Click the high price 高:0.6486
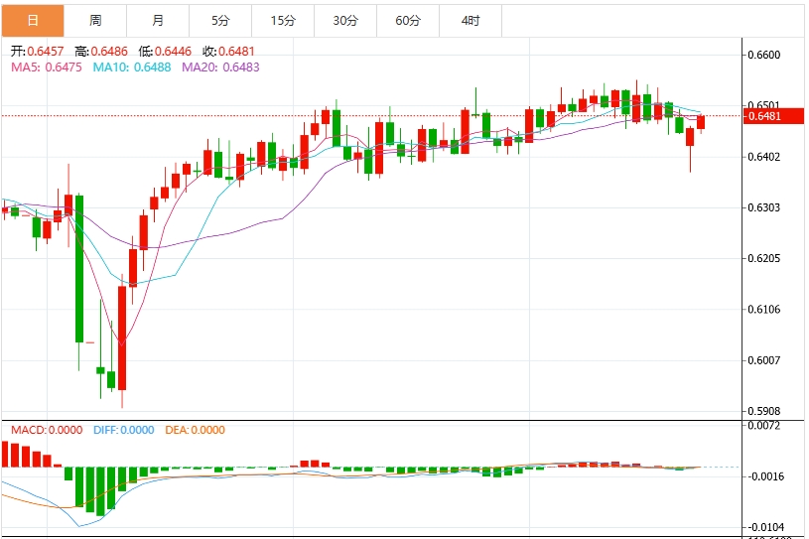809x539 pixels. (101, 52)
